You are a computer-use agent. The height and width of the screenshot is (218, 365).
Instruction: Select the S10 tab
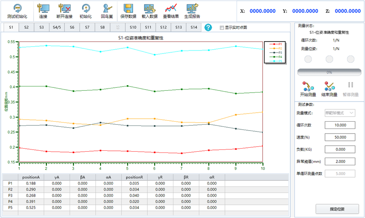(x=133, y=27)
